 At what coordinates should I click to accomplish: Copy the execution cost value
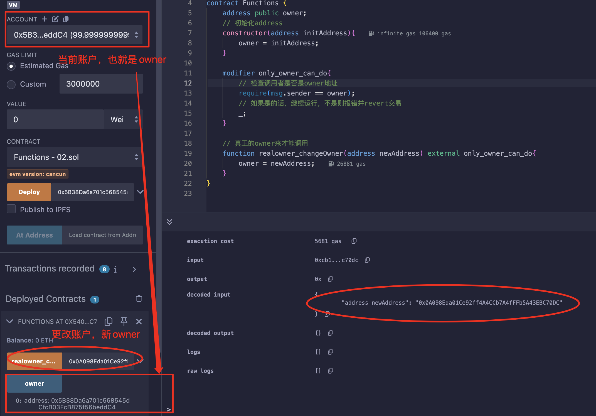click(x=354, y=241)
